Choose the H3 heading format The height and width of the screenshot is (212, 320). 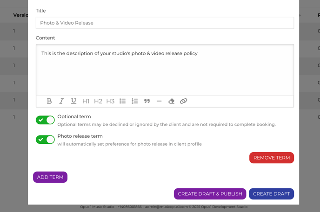110,101
